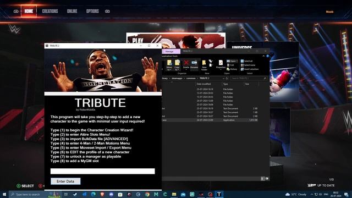Click Select all in Explorer ribbon
This screenshot has width=352, height=198.
click(247, 61)
